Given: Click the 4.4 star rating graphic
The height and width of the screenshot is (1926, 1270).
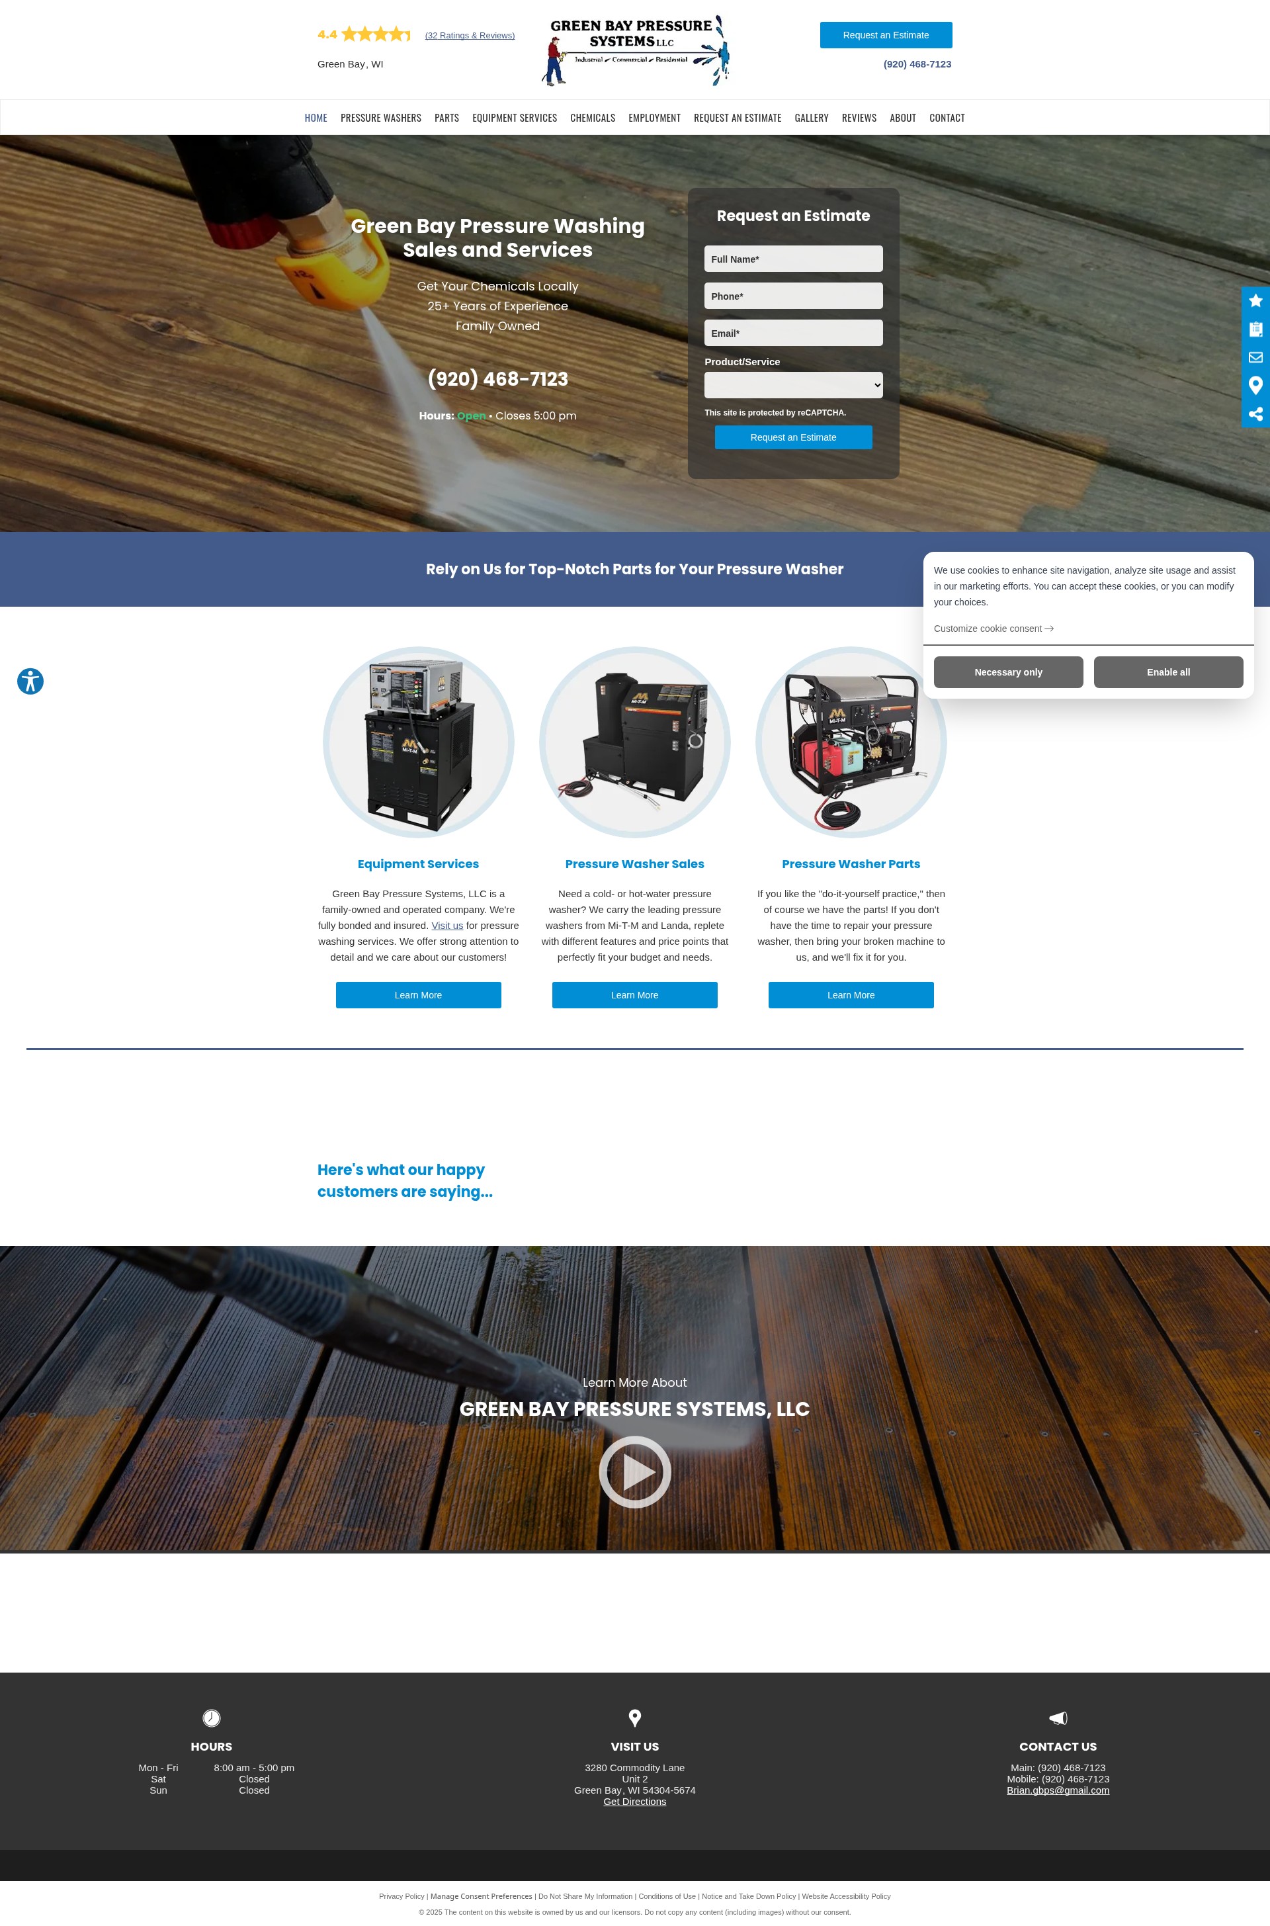Looking at the screenshot, I should [364, 34].
